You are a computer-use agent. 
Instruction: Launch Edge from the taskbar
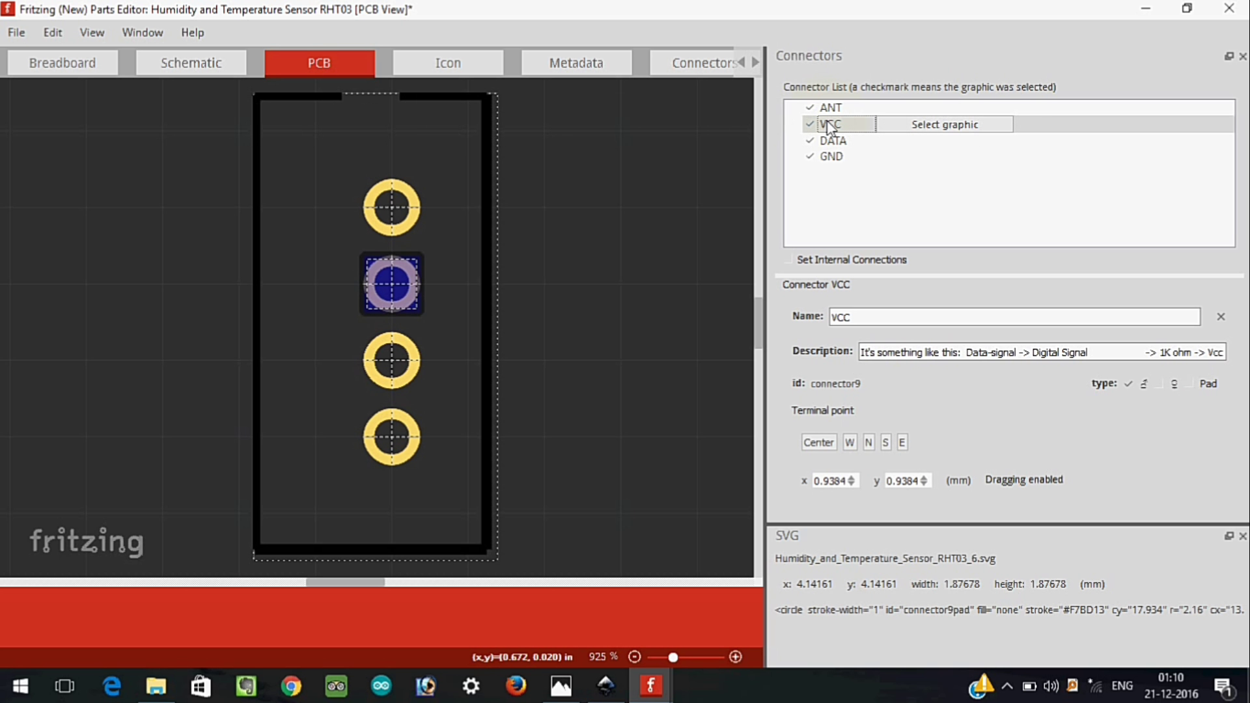[x=111, y=686]
